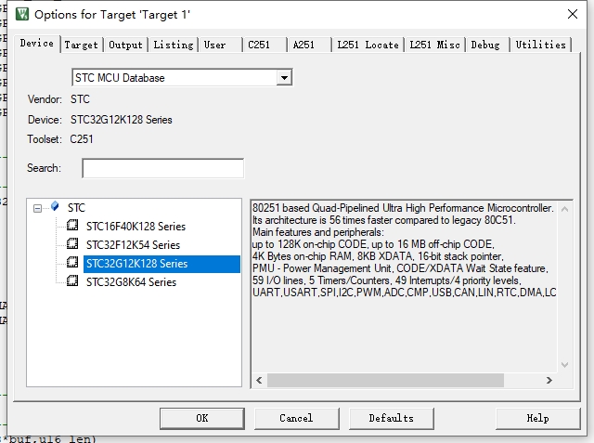Click the chip icon beside STC32F12K54 Series
Image resolution: width=594 pixels, height=443 pixels.
(72, 243)
